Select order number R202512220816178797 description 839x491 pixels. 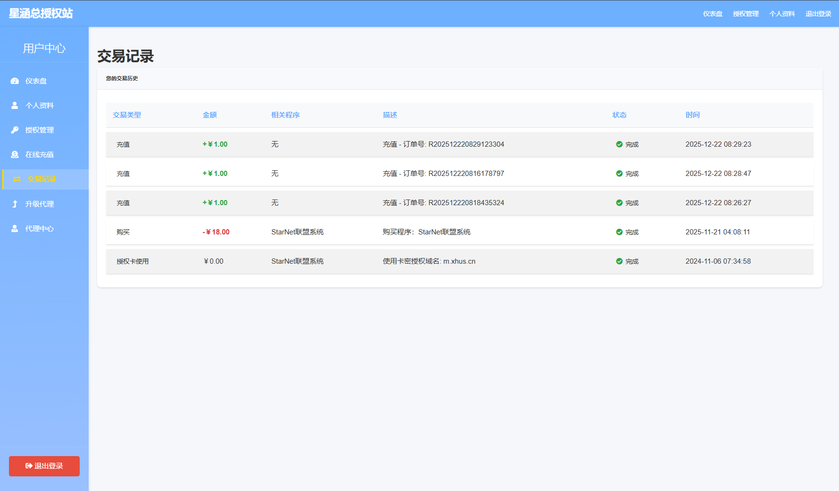pyautogui.click(x=443, y=174)
